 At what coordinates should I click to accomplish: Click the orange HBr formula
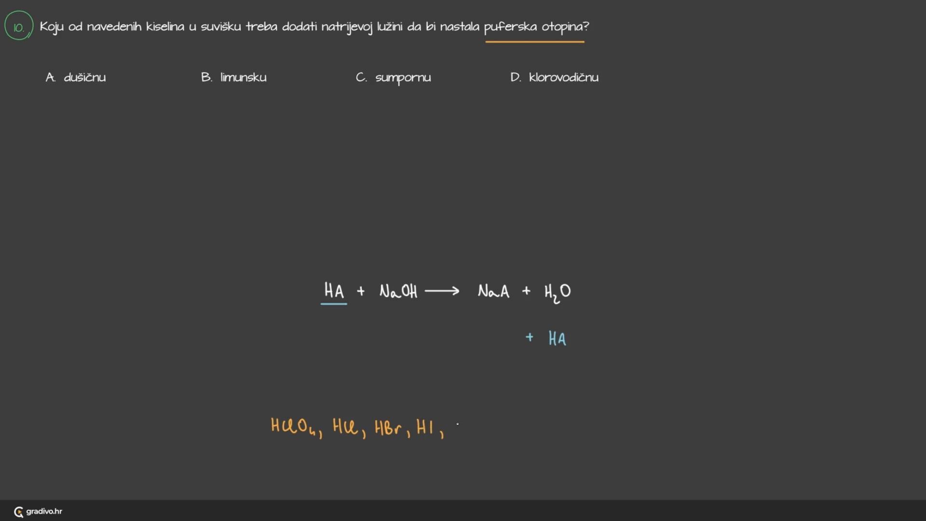tap(388, 427)
